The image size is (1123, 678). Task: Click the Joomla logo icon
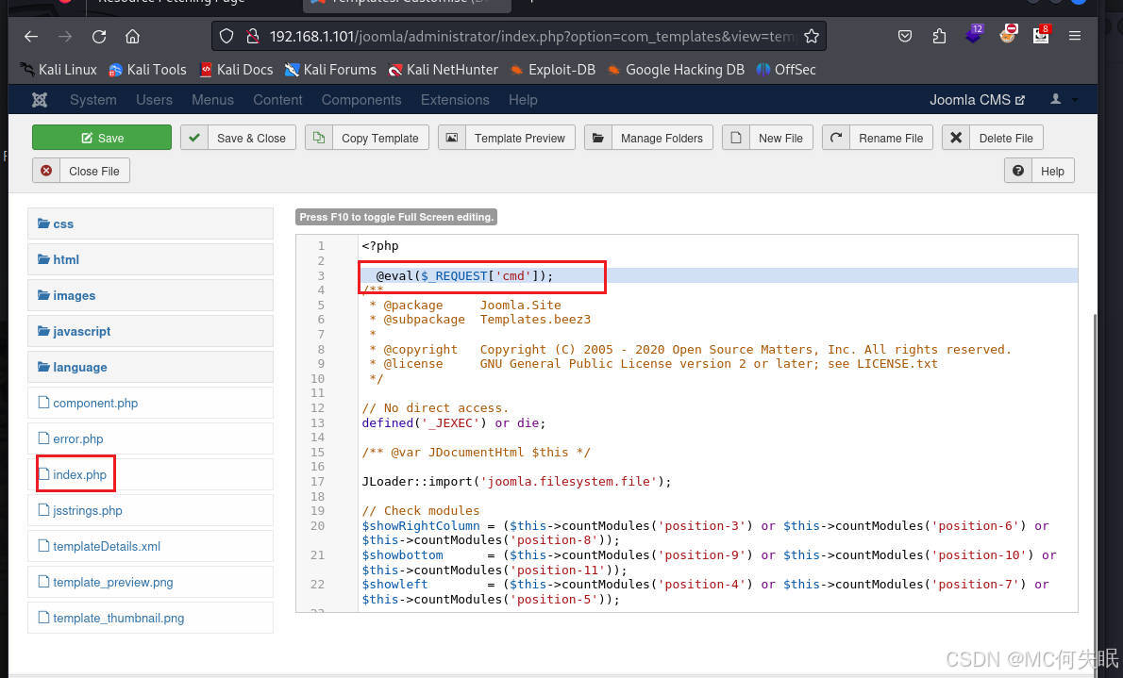point(40,100)
